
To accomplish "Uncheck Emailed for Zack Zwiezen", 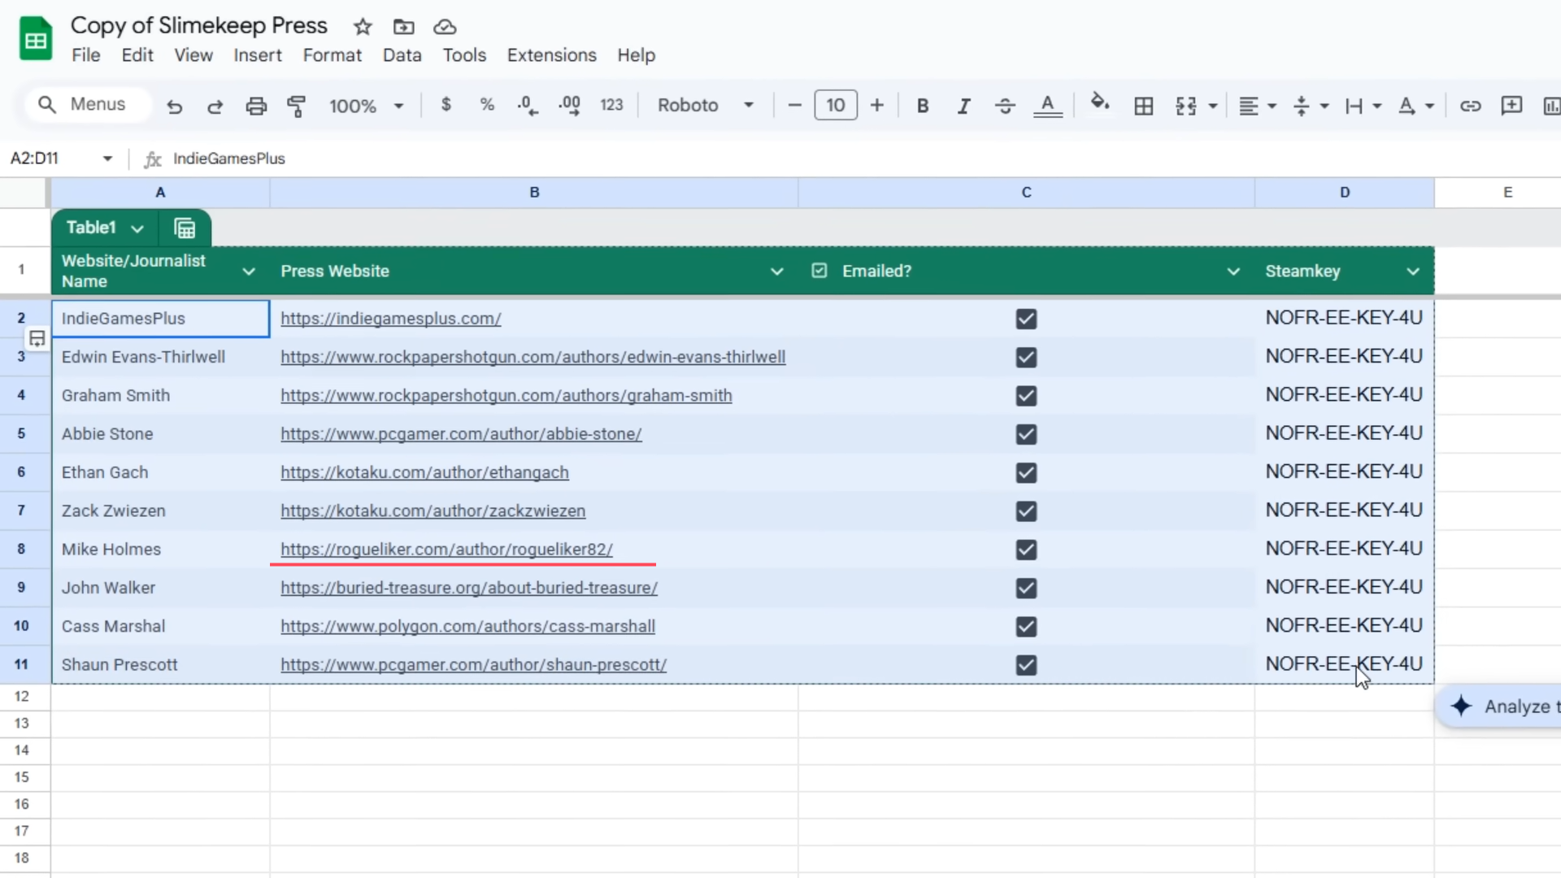I will [x=1026, y=511].
